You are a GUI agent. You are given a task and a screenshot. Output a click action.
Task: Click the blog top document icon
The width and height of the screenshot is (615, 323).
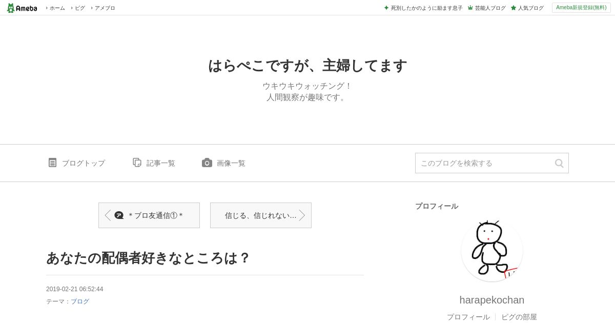[52, 163]
